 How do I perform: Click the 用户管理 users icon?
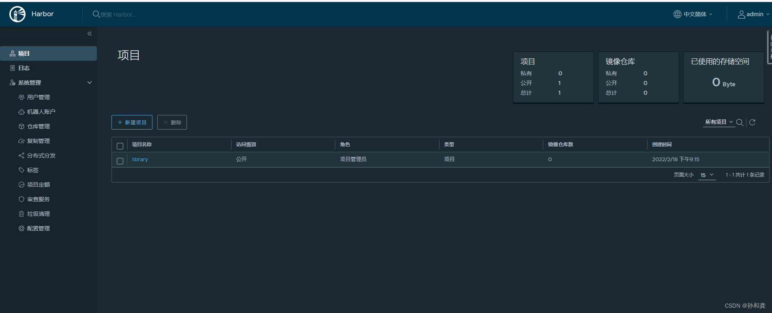[x=21, y=97]
